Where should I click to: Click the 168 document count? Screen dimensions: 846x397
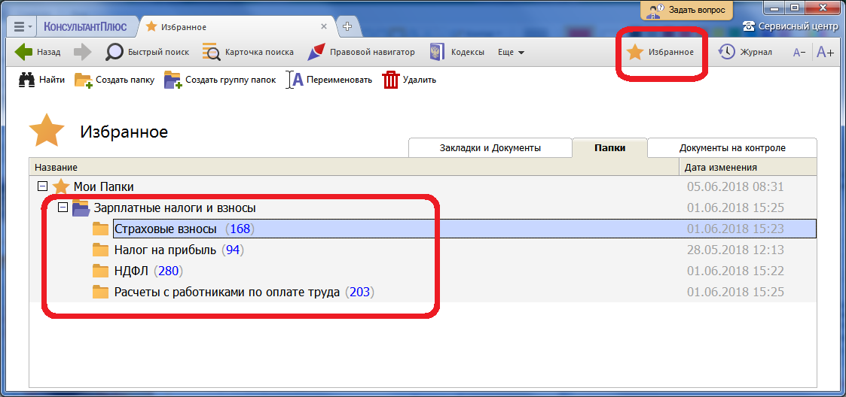240,229
